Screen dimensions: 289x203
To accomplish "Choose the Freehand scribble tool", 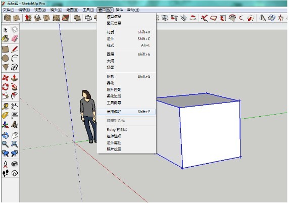I will click(15, 67).
